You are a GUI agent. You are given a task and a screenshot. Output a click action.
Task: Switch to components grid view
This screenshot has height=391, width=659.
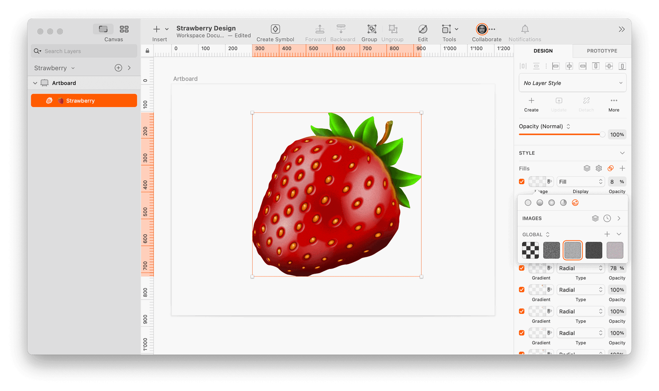point(124,29)
